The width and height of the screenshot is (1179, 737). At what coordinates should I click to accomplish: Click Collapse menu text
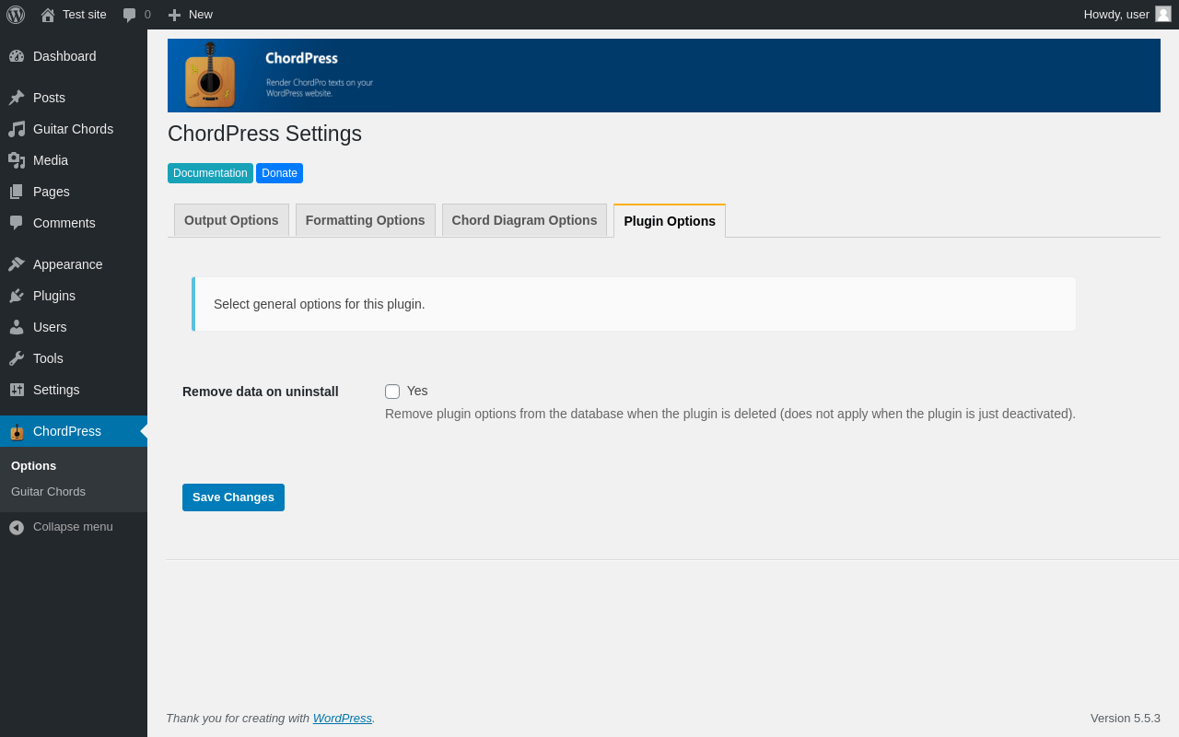pos(73,527)
